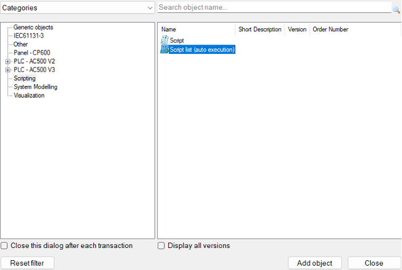This screenshot has height=270, width=402.
Task: Expand the PLC - AC500 V2 node
Action: coord(8,61)
